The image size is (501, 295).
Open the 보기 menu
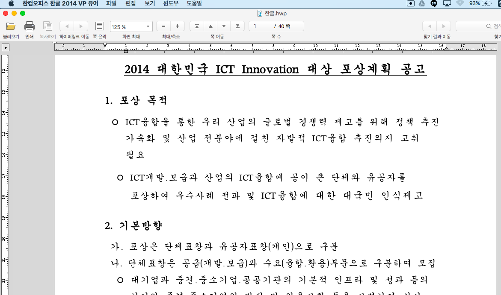(x=150, y=3)
